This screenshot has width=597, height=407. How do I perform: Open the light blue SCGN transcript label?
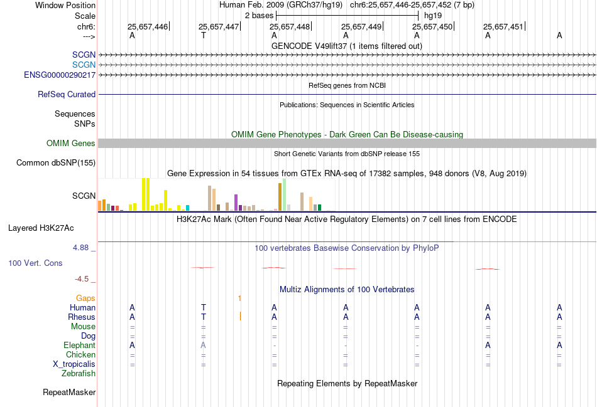pos(84,65)
